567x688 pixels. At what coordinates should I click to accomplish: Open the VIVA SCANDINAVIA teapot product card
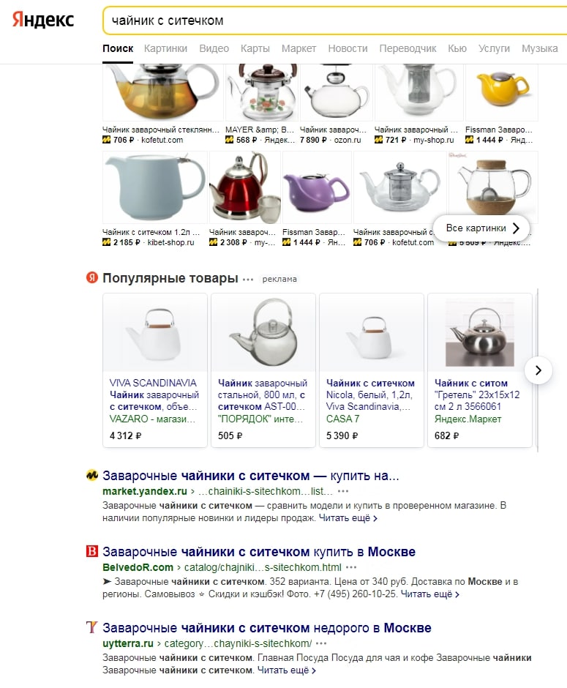tap(155, 370)
